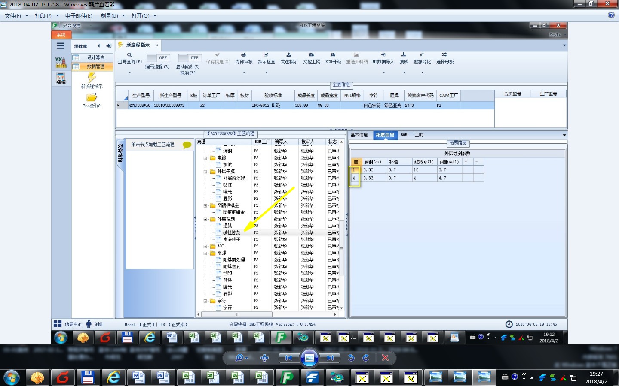Toggle the 启动修改 OFF switch
The height and width of the screenshot is (386, 619).
click(190, 57)
